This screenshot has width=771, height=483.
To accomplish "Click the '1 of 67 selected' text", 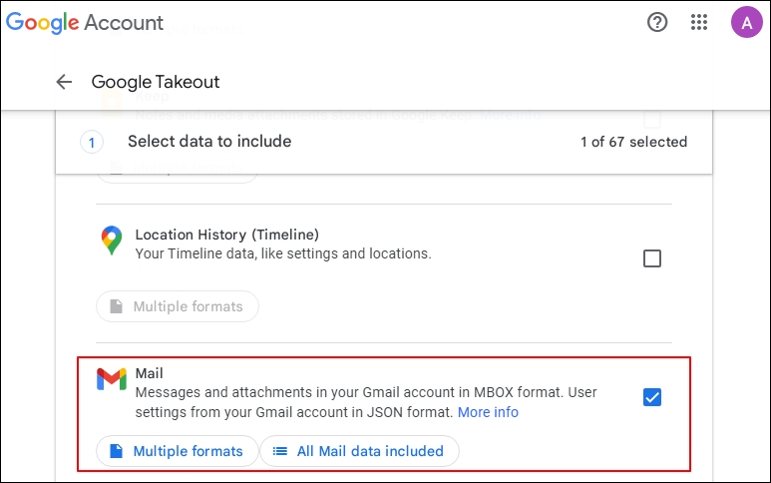I will coord(633,142).
